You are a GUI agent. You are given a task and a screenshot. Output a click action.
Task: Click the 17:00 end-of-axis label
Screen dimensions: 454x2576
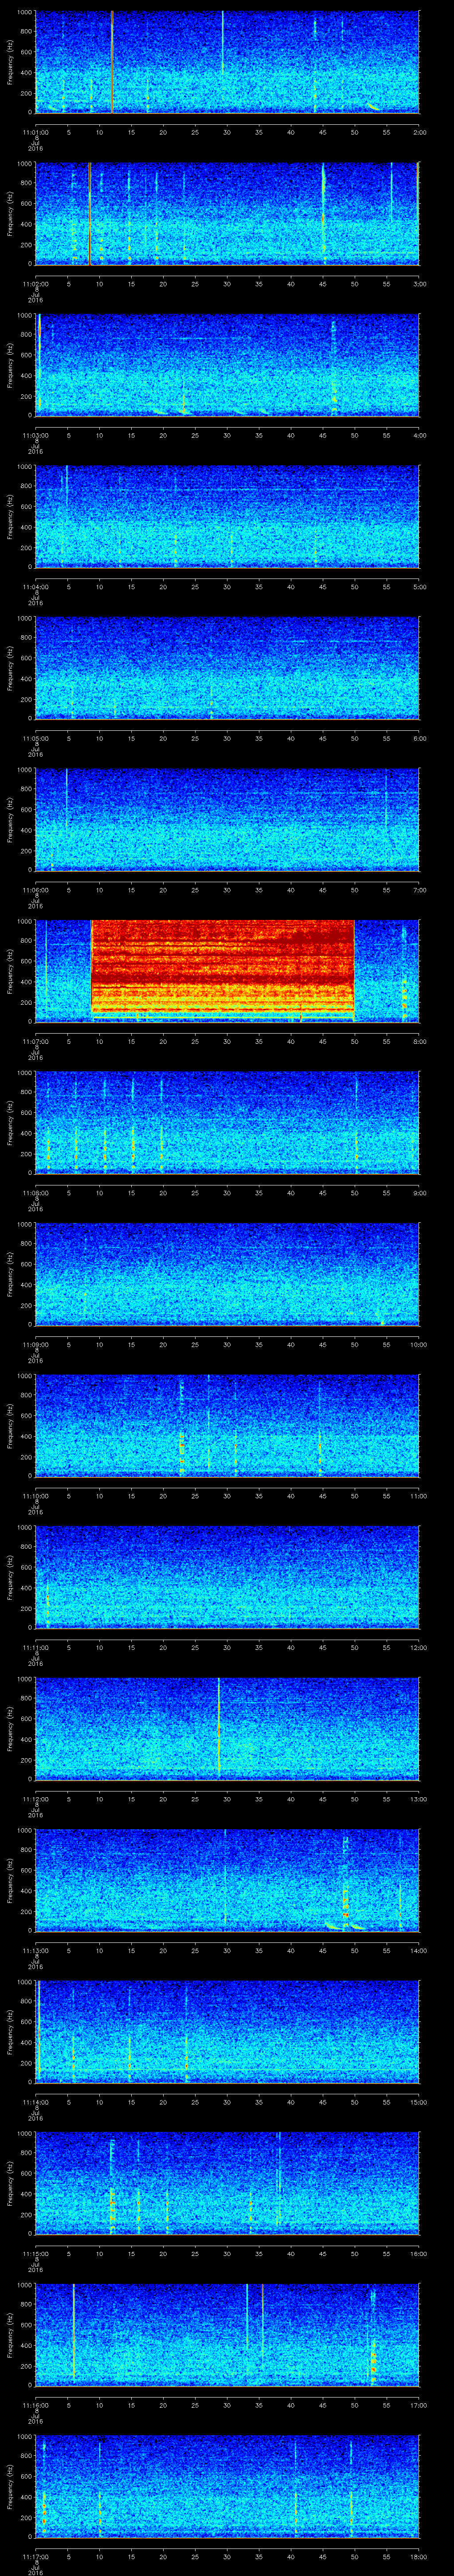pyautogui.click(x=418, y=2405)
